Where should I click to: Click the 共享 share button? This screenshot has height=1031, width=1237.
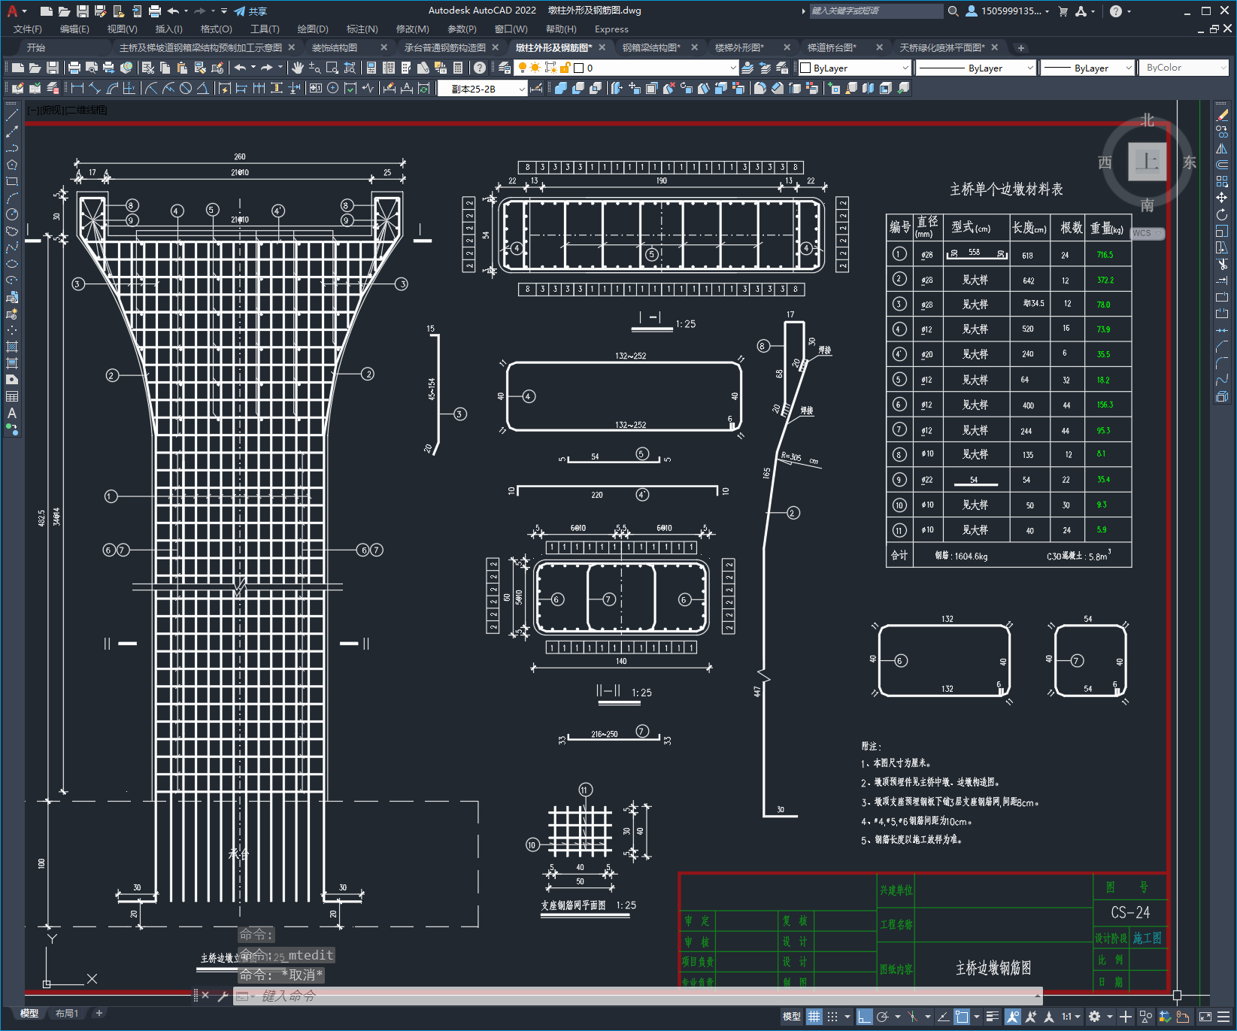pos(251,11)
